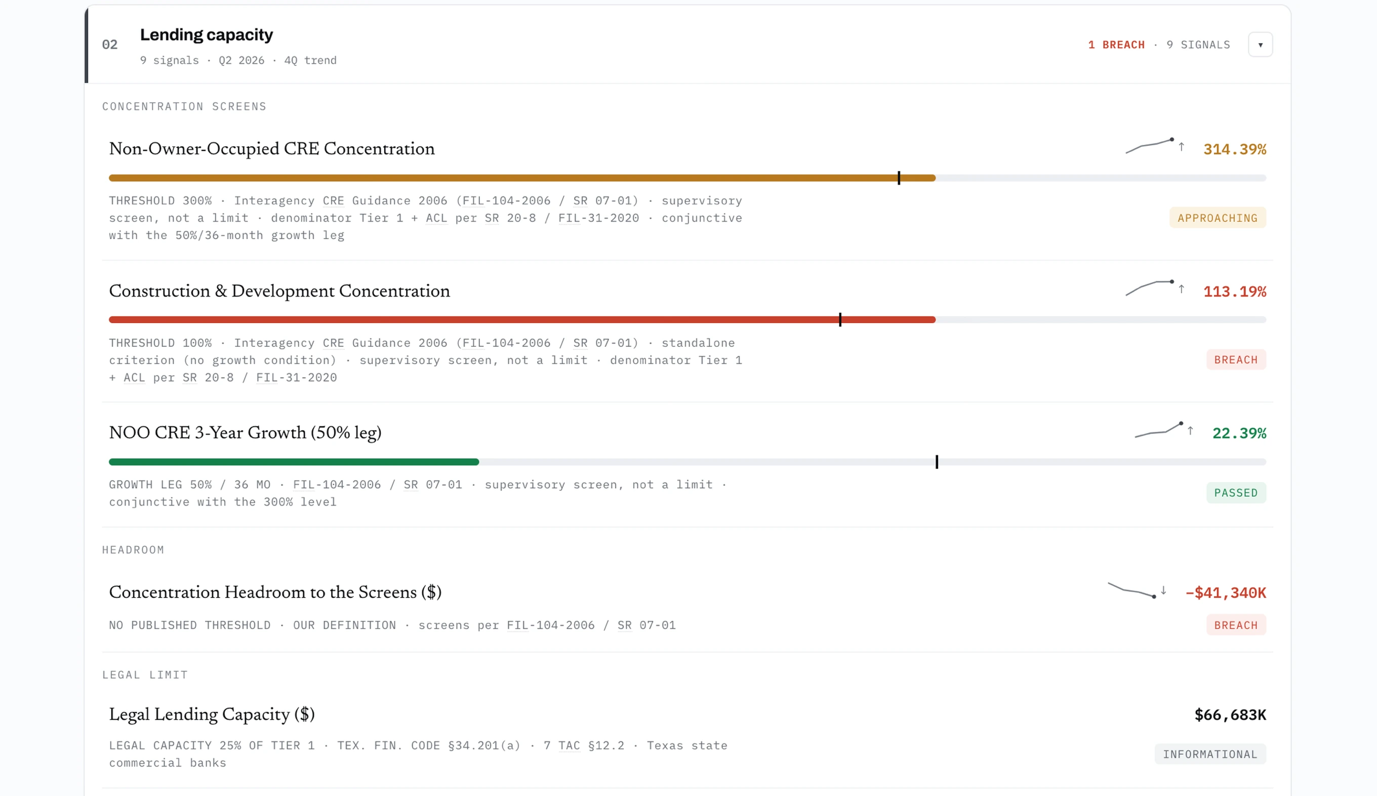Image resolution: width=1377 pixels, height=796 pixels.
Task: Open the Legal Lending Capacity ($) signal
Action: click(212, 714)
